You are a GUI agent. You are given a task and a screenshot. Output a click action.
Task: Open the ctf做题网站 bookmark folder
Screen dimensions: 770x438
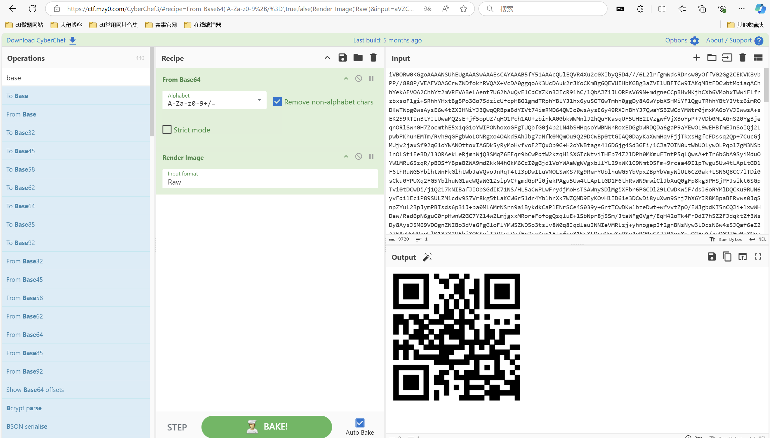24,25
